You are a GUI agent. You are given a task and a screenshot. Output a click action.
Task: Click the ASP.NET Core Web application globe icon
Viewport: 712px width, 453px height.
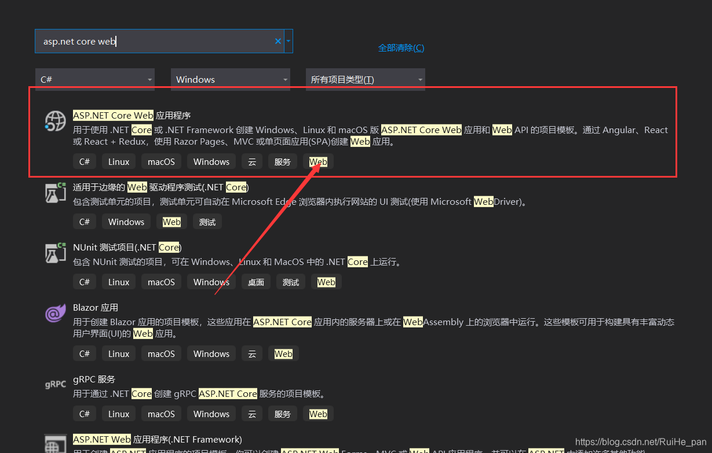(56, 120)
